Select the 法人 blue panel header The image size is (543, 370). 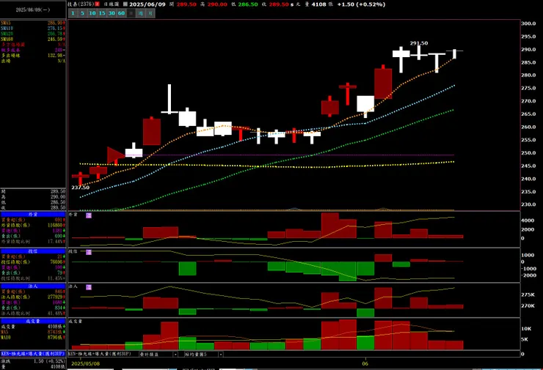tap(33, 286)
